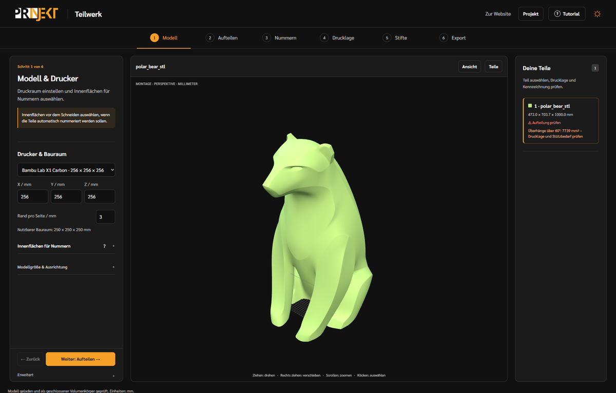616x393 pixels.
Task: Click the polar_bear_stl viewer title
Action: point(150,67)
